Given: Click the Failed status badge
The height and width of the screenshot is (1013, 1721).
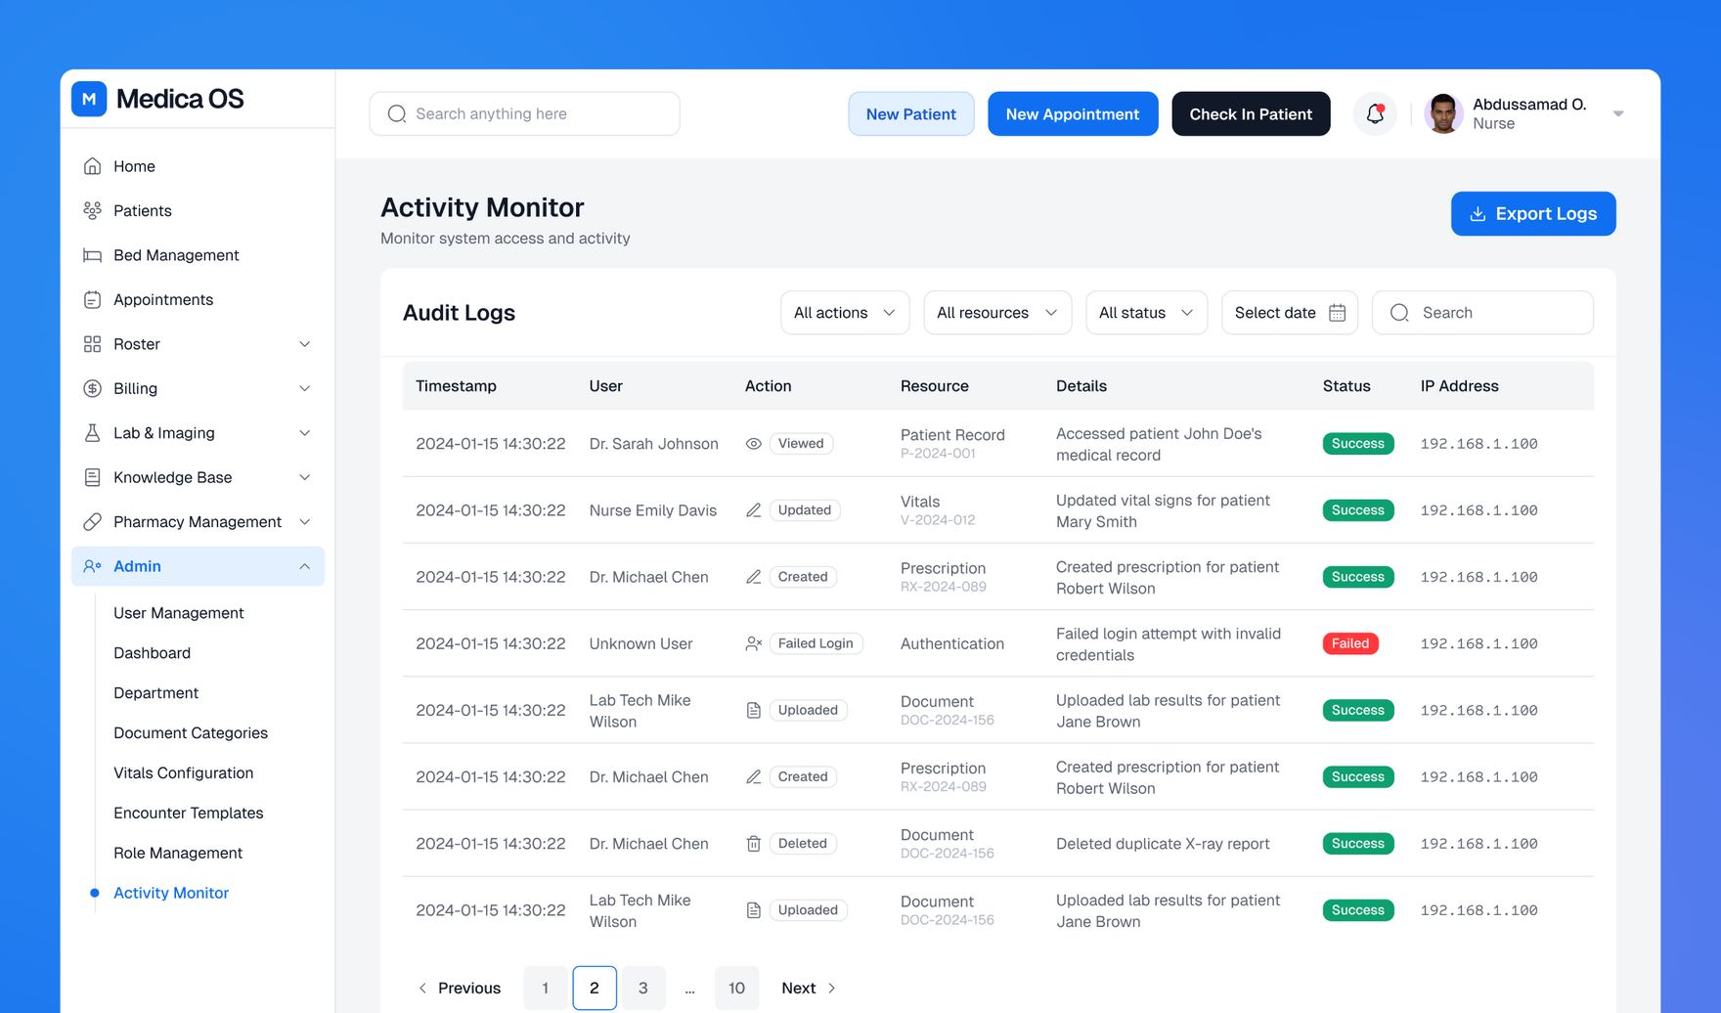Looking at the screenshot, I should pyautogui.click(x=1350, y=643).
